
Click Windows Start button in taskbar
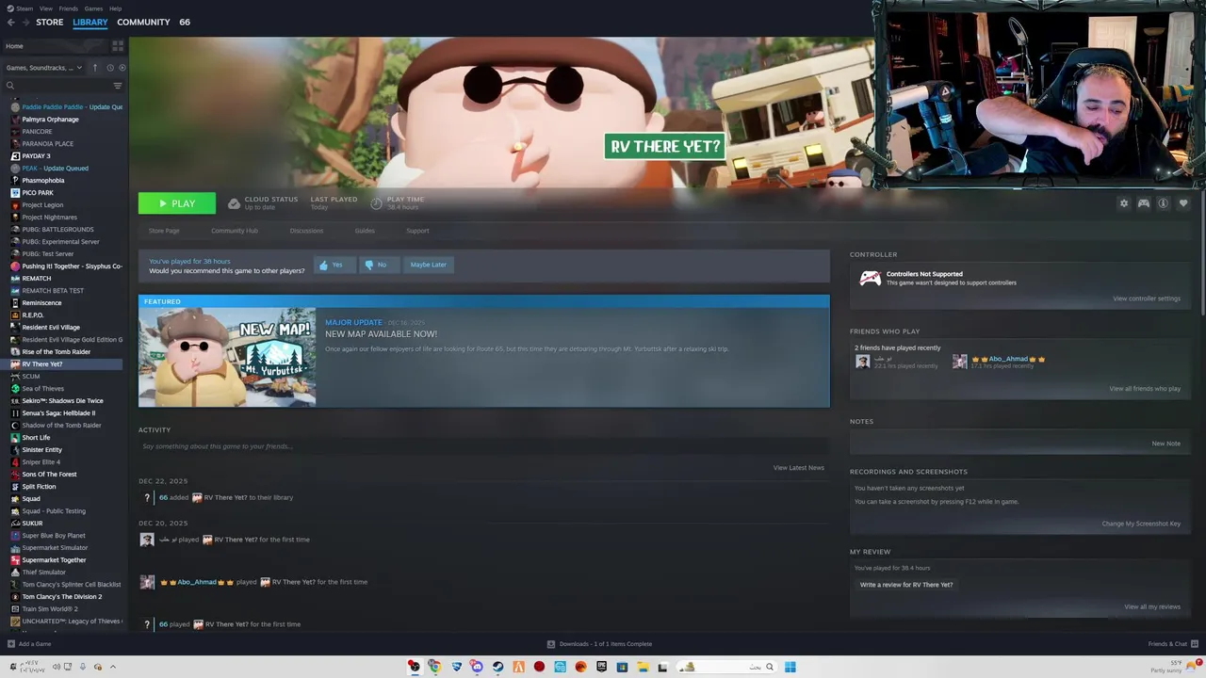click(x=790, y=667)
